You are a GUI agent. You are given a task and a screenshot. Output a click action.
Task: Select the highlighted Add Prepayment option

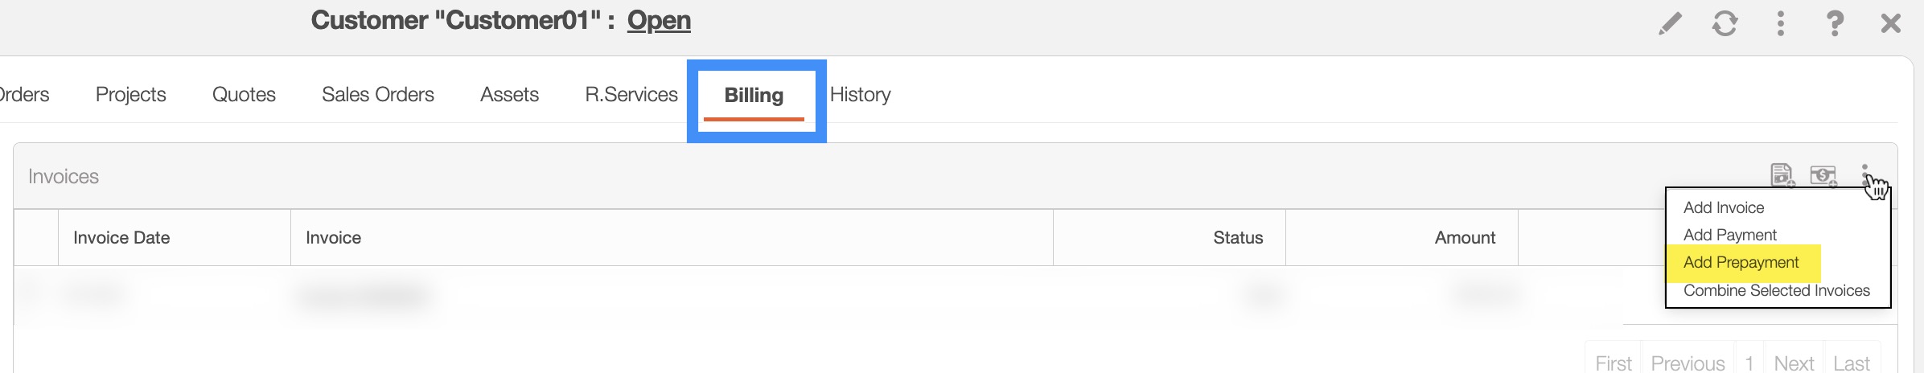tap(1741, 263)
